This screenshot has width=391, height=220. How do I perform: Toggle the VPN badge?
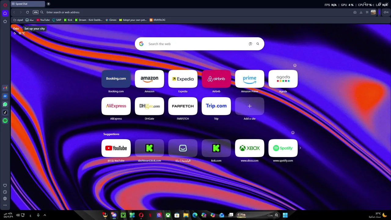point(35,12)
